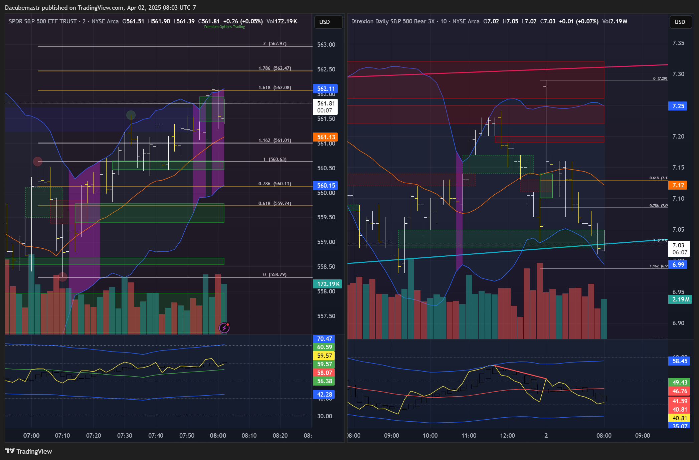699x460 pixels.
Task: Select the Fibonacci 1.786 (562.47) label
Action: (275, 68)
